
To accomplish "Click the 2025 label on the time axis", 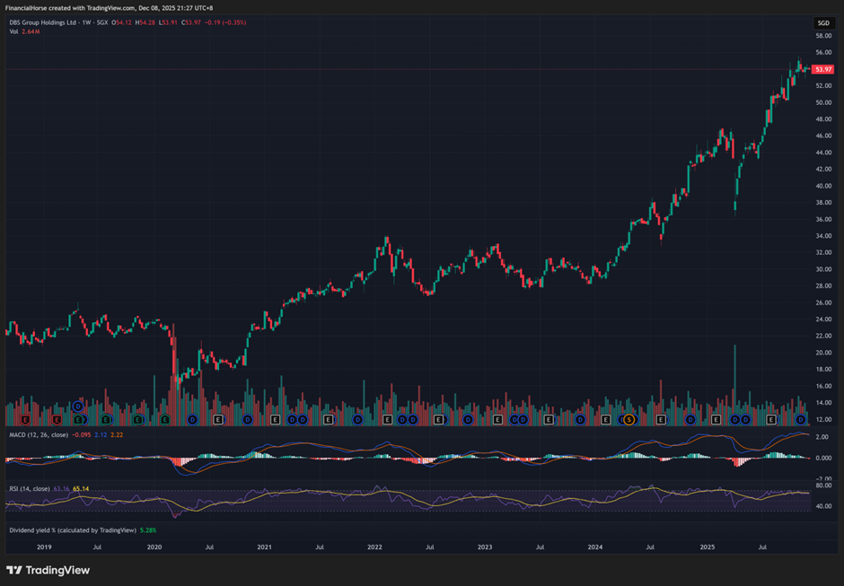I will coord(707,546).
